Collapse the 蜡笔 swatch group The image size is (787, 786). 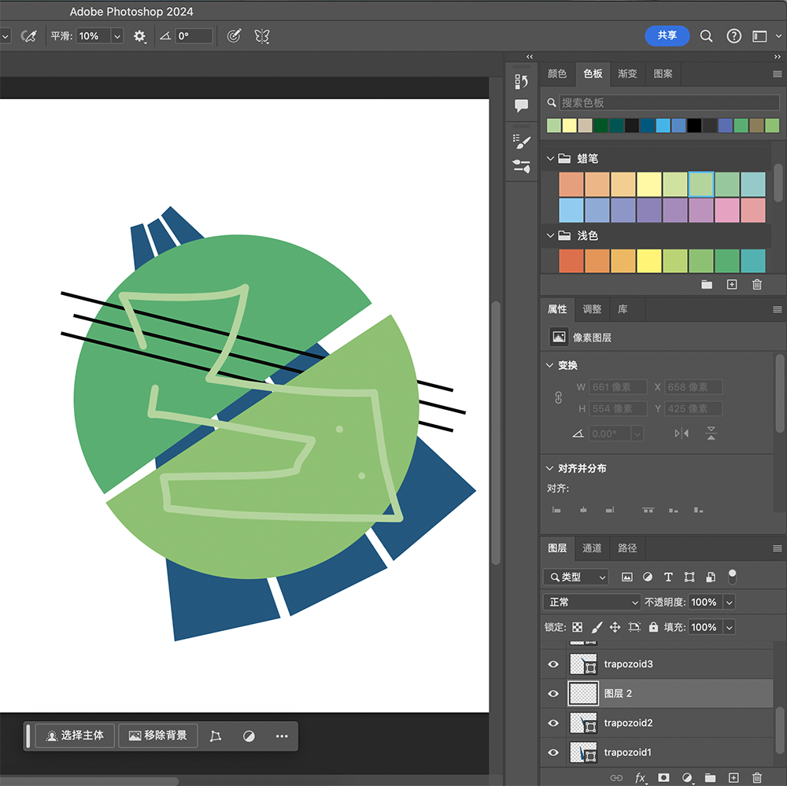point(550,159)
